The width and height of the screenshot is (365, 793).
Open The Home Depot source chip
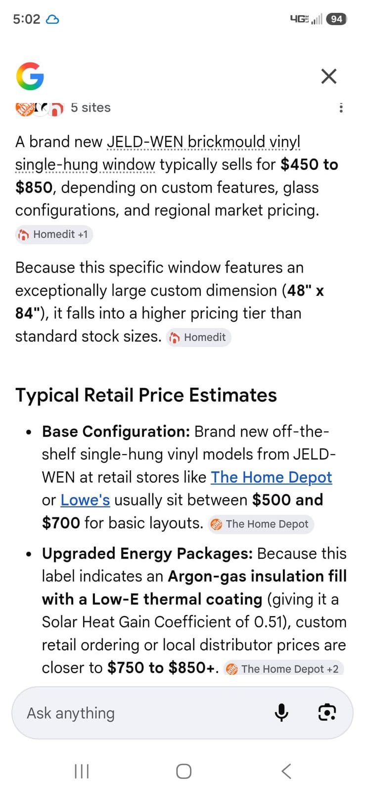(x=261, y=524)
